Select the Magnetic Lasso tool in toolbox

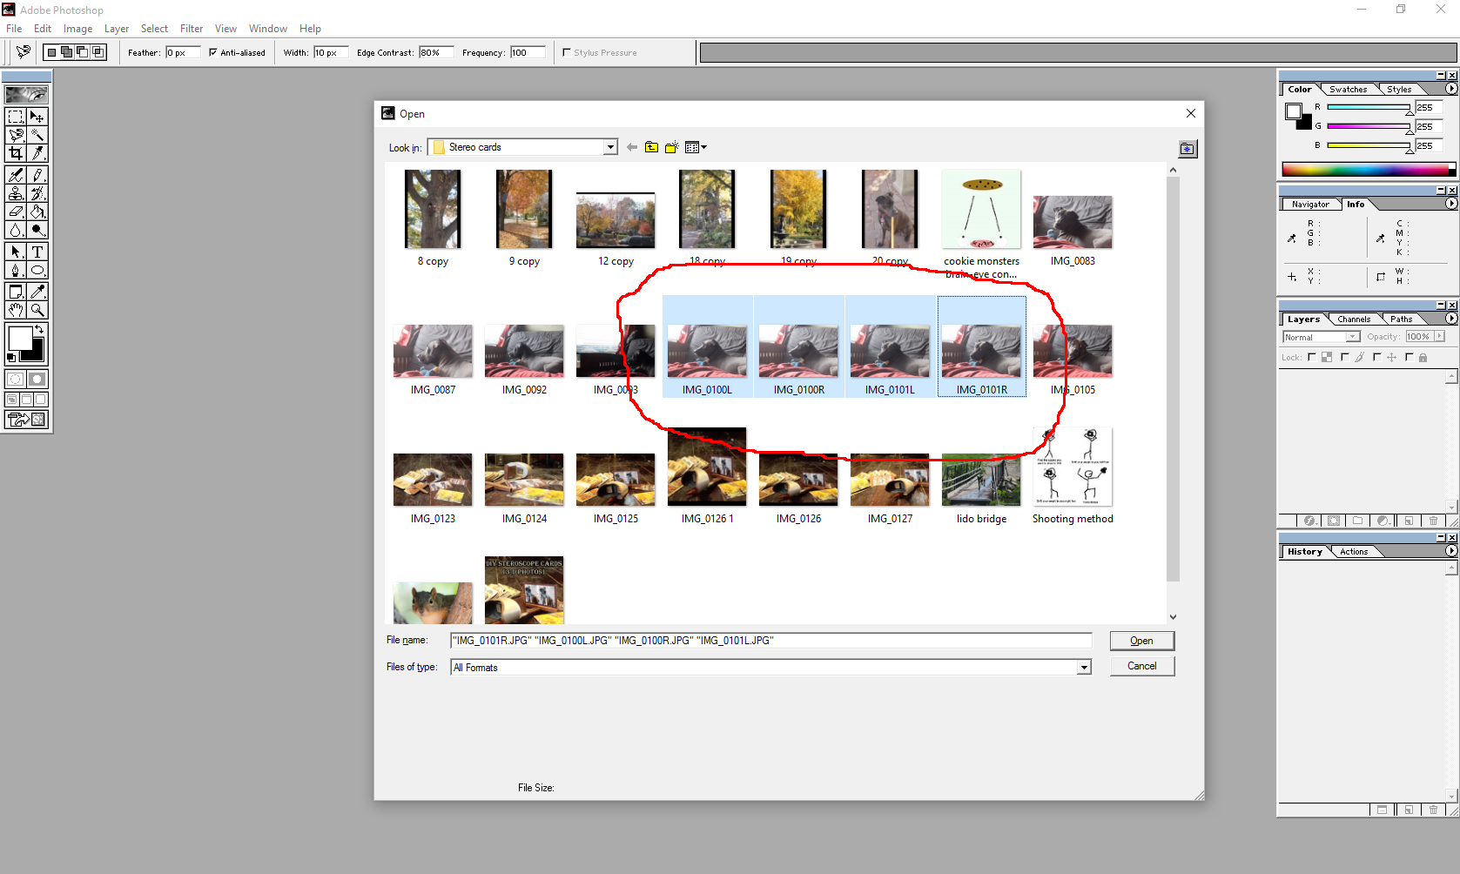[16, 135]
